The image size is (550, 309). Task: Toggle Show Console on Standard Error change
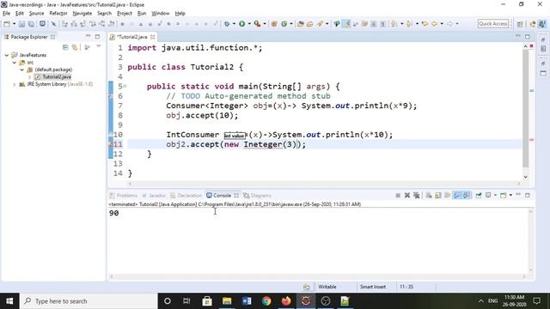[x=466, y=196]
